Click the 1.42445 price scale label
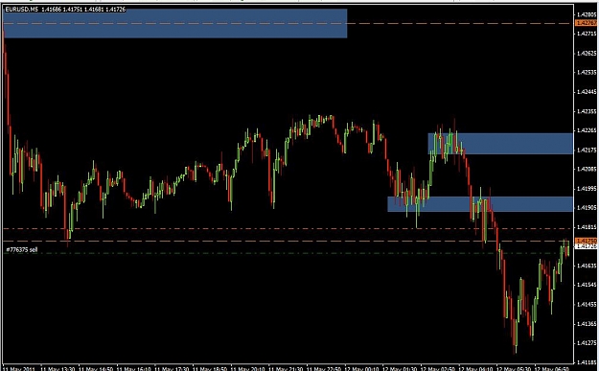Screen dimensions: 599x371 tap(587, 92)
